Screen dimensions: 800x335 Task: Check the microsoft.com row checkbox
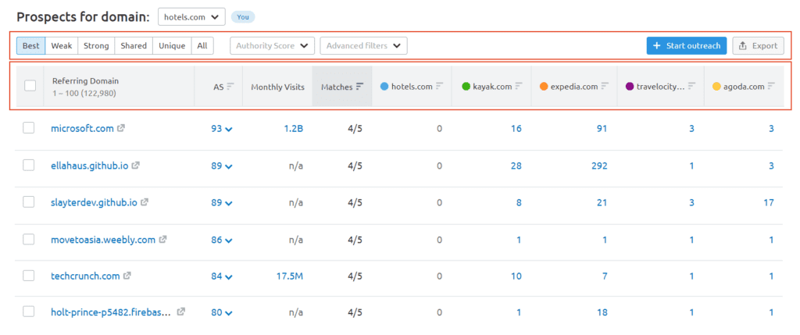[x=29, y=128]
